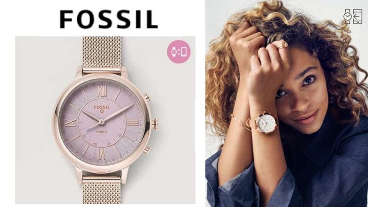Click the watch on the model's wrist

click(x=267, y=123)
